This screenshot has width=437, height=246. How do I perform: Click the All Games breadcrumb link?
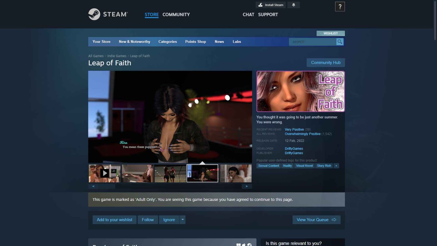coord(96,56)
